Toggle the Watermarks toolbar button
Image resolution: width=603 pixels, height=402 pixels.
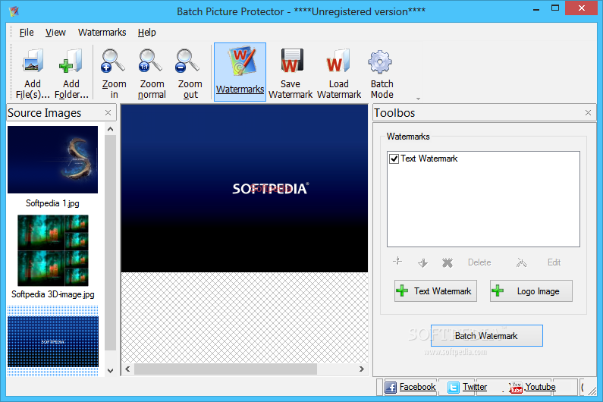point(240,72)
